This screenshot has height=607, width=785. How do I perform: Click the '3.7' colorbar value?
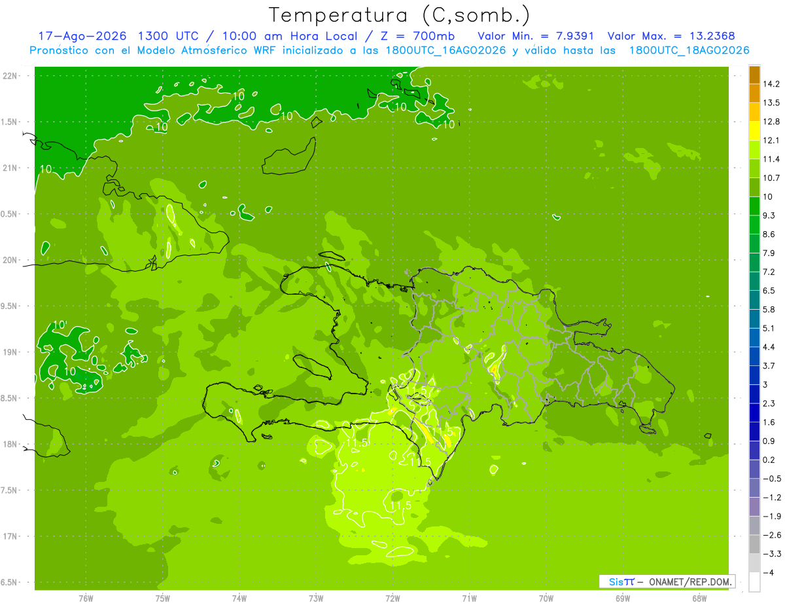[769, 365]
